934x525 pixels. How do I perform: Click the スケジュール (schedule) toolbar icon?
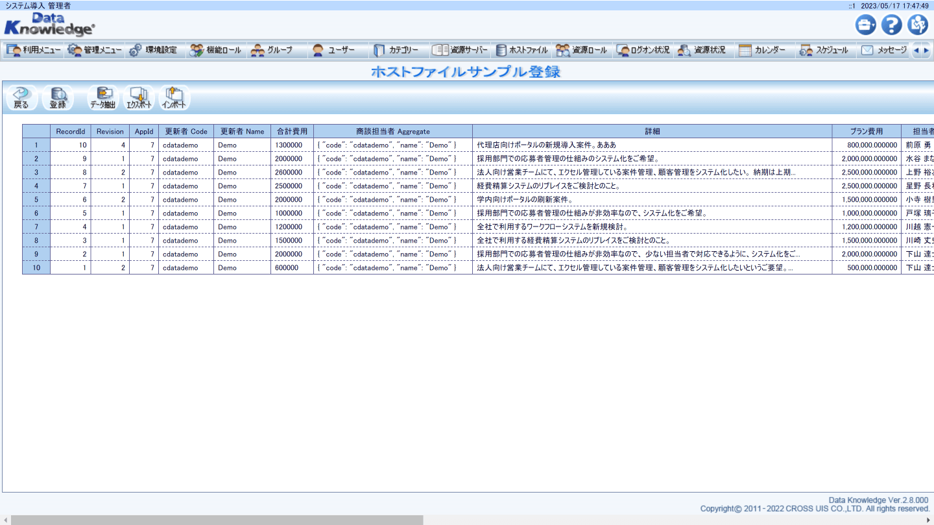(826, 49)
